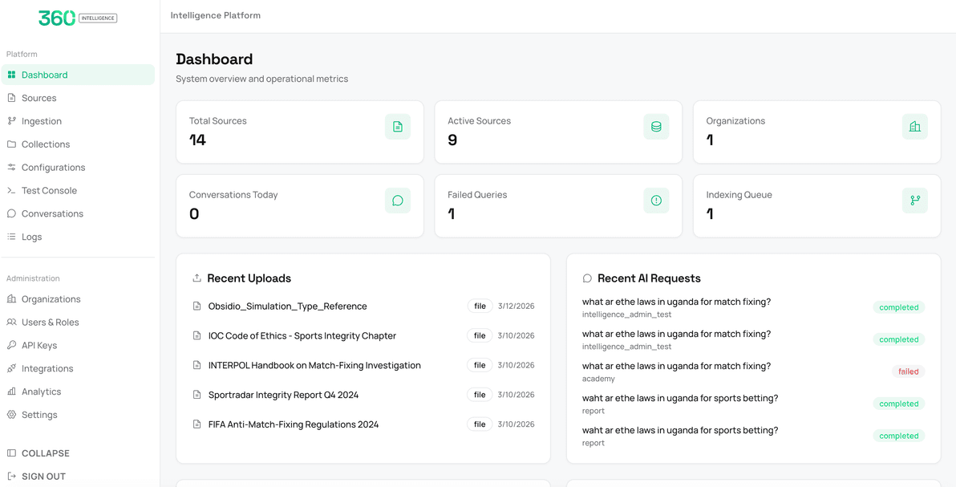956x487 pixels.
Task: Open Organizations under Administration
Action: 78,299
